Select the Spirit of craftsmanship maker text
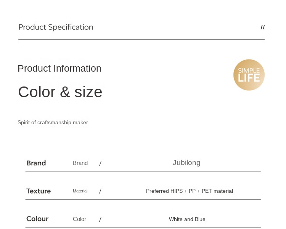 point(53,122)
